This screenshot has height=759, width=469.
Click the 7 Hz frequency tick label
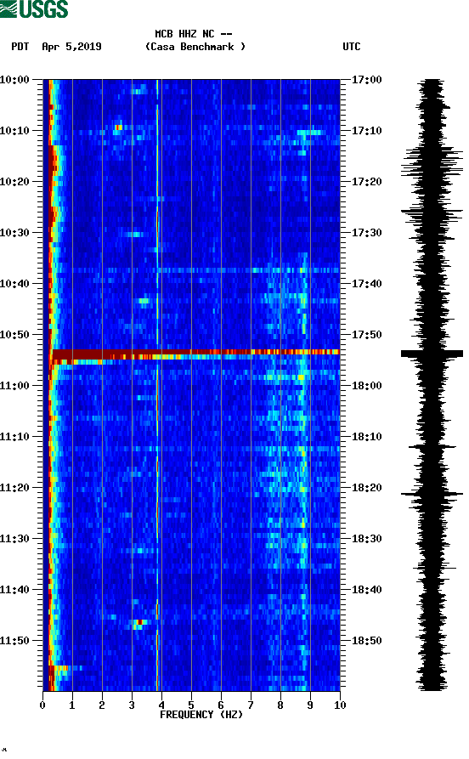click(251, 705)
